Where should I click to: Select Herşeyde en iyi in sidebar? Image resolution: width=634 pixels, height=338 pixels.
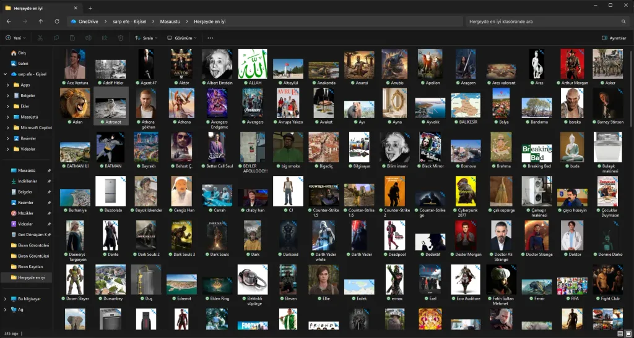tap(27, 277)
